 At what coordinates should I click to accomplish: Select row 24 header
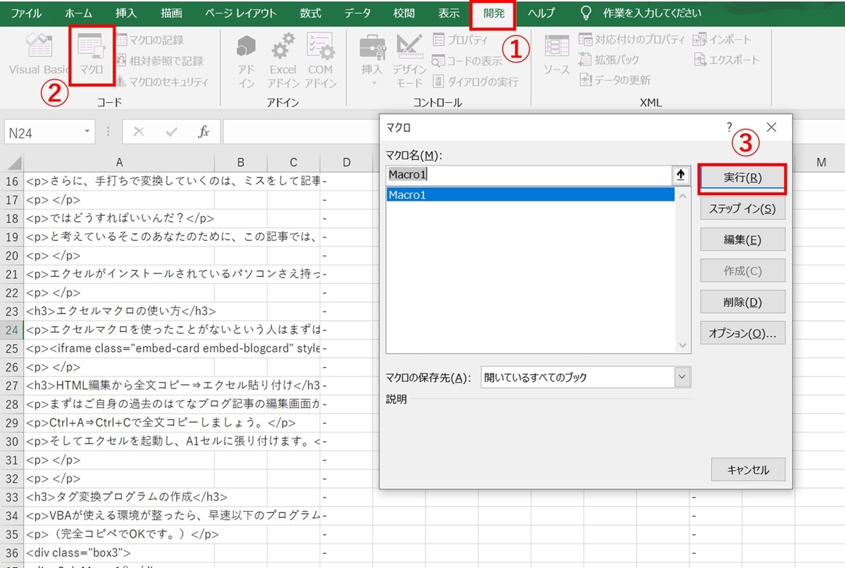pos(12,329)
